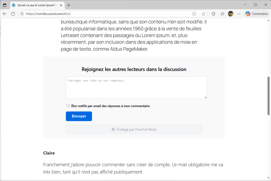Open the browser Settings ellipsis menu
271x181 pixels.
click(x=239, y=13)
